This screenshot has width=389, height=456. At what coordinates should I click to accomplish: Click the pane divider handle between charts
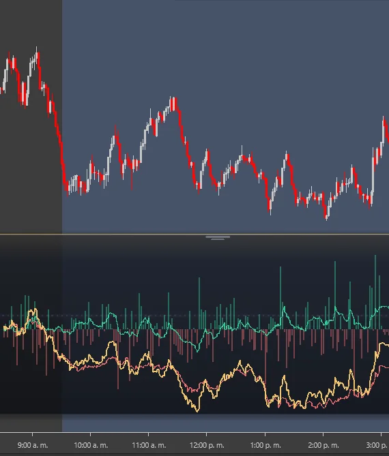[x=218, y=238]
